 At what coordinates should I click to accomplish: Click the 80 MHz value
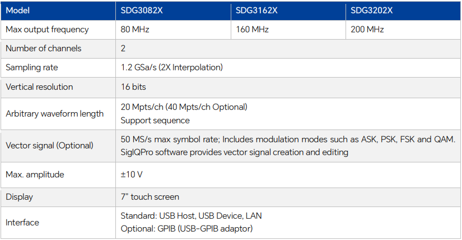135,29
